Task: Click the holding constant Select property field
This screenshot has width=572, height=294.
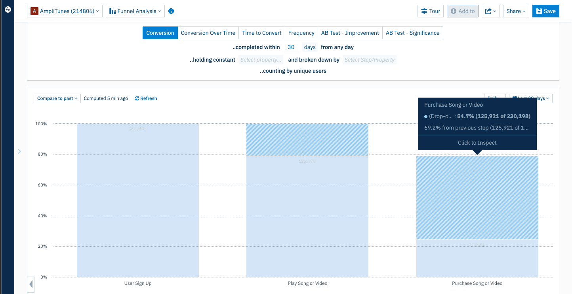Action: 261,60
